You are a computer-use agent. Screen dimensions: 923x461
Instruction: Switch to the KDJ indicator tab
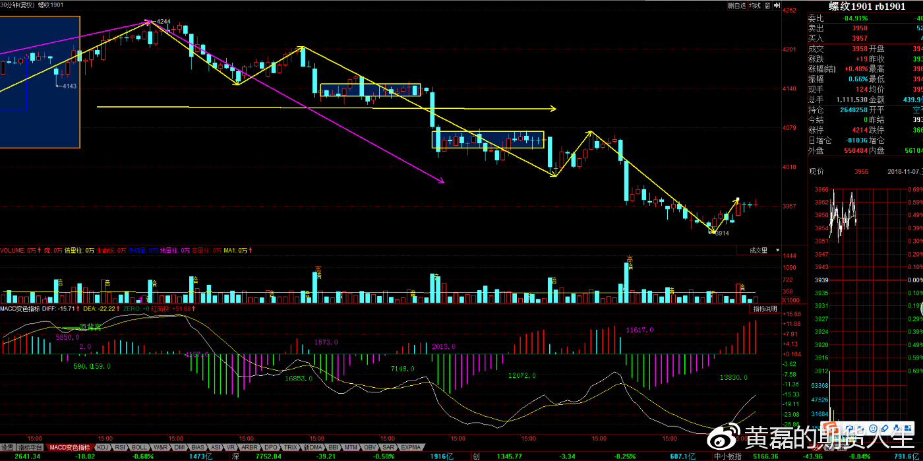tap(102, 447)
